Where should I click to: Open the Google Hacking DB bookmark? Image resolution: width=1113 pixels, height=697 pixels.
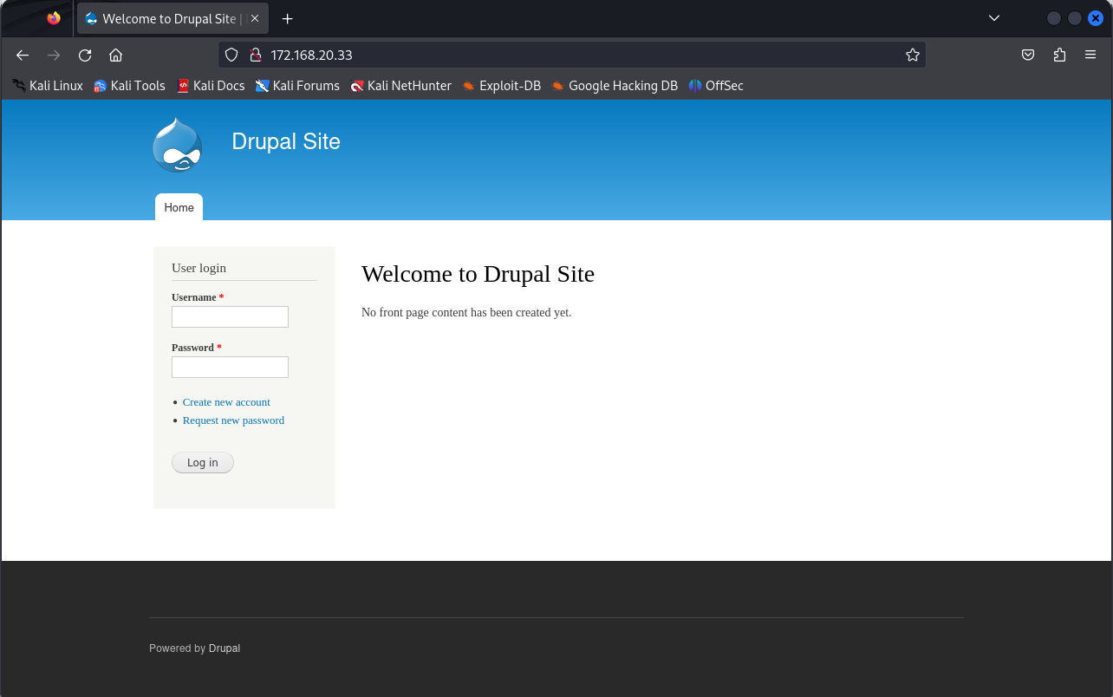[x=615, y=86]
